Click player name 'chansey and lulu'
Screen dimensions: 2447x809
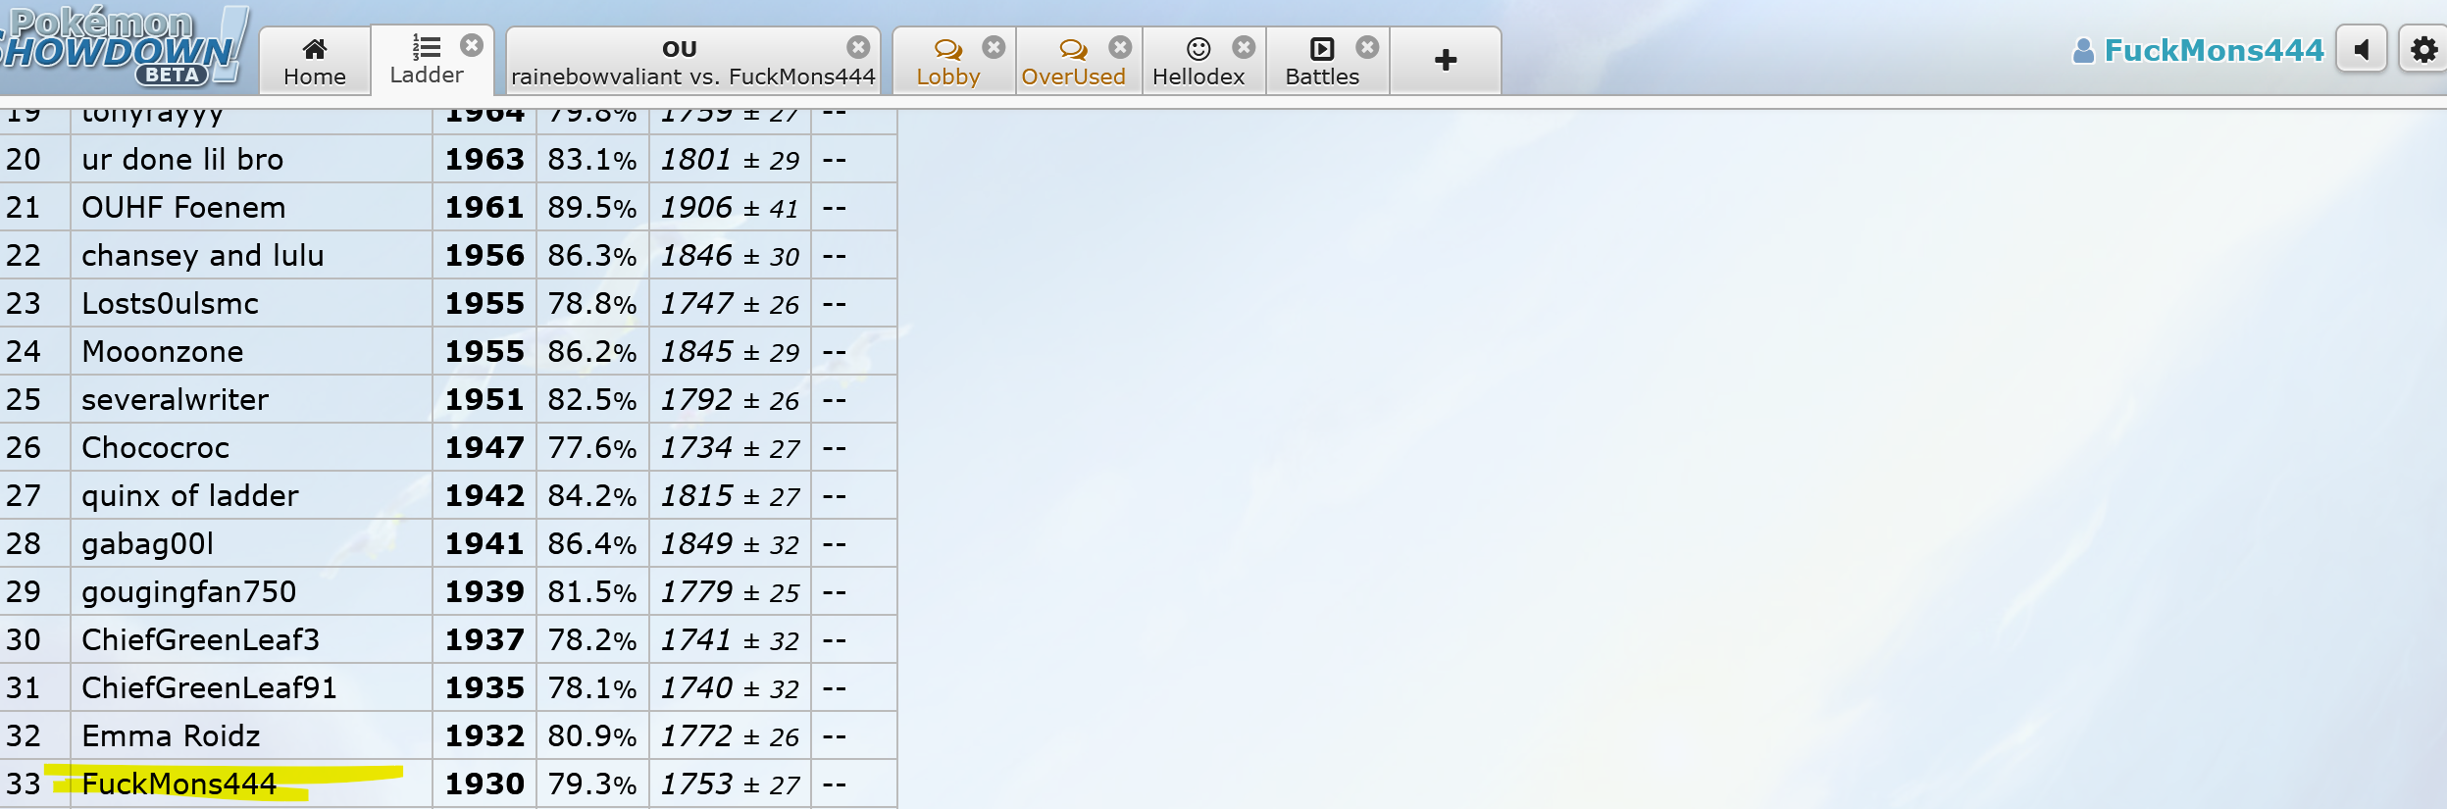(203, 255)
